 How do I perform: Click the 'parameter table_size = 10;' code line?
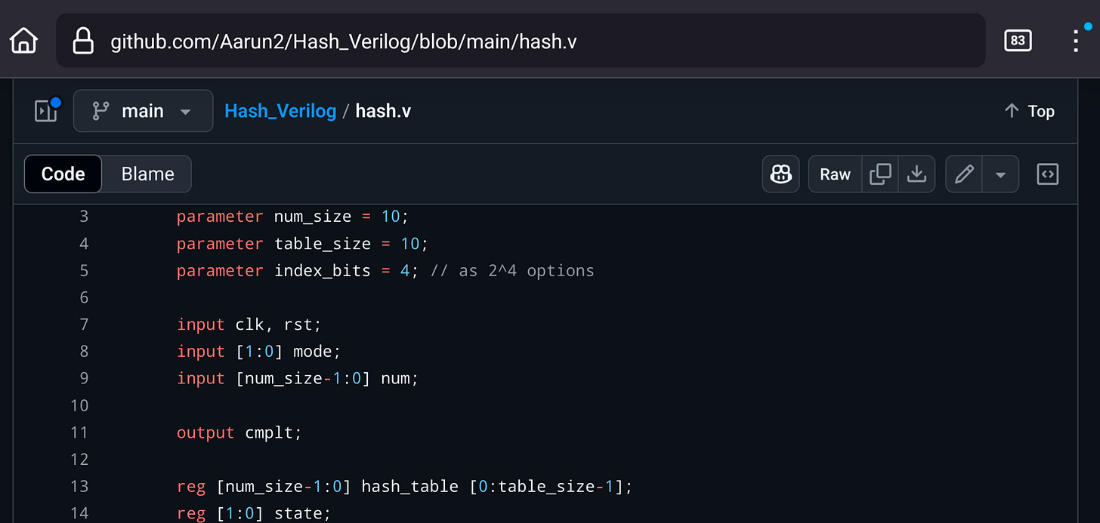302,244
